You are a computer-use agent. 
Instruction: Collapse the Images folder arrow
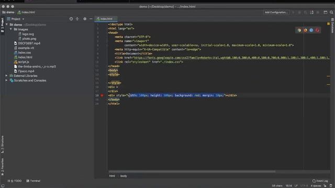[x=11, y=29]
